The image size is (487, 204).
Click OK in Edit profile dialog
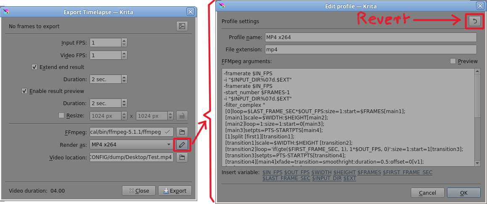(464, 193)
